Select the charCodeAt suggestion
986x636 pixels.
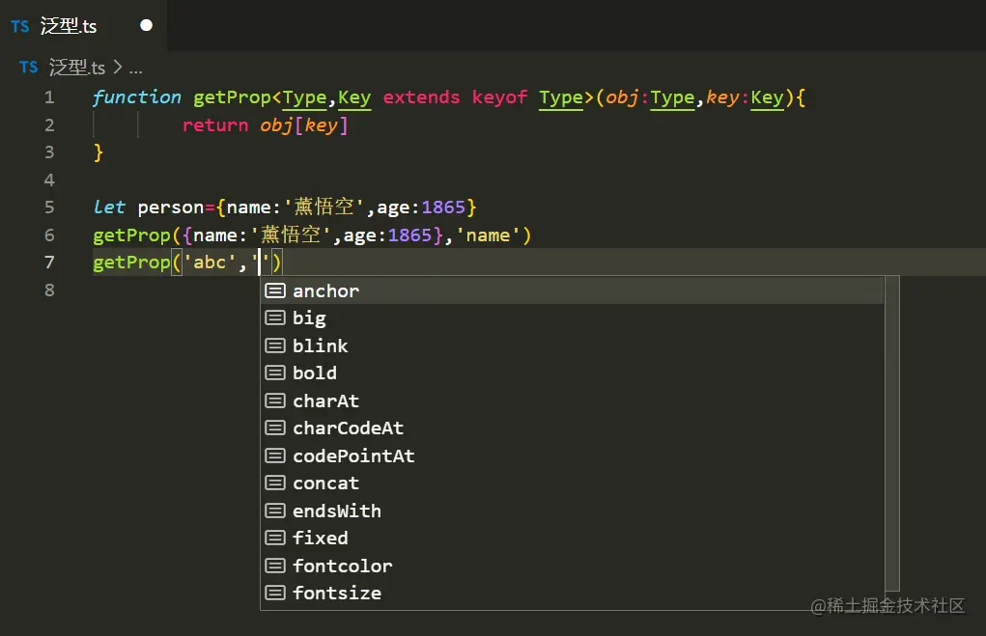(x=573, y=428)
